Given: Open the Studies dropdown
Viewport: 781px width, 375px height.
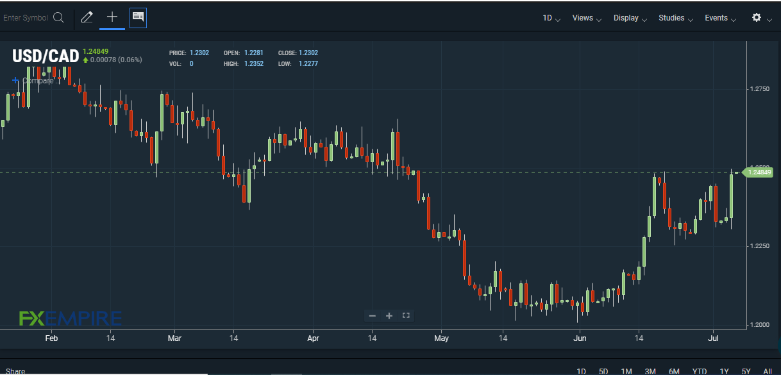Looking at the screenshot, I should (x=675, y=18).
